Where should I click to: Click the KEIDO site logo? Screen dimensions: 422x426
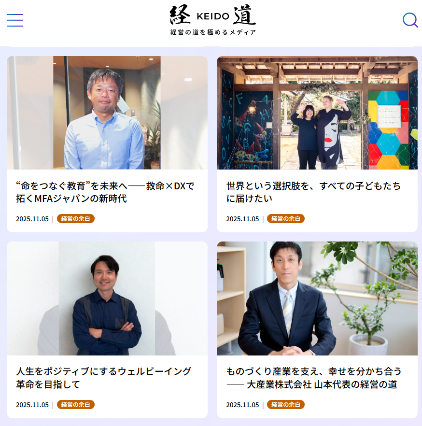pyautogui.click(x=212, y=15)
